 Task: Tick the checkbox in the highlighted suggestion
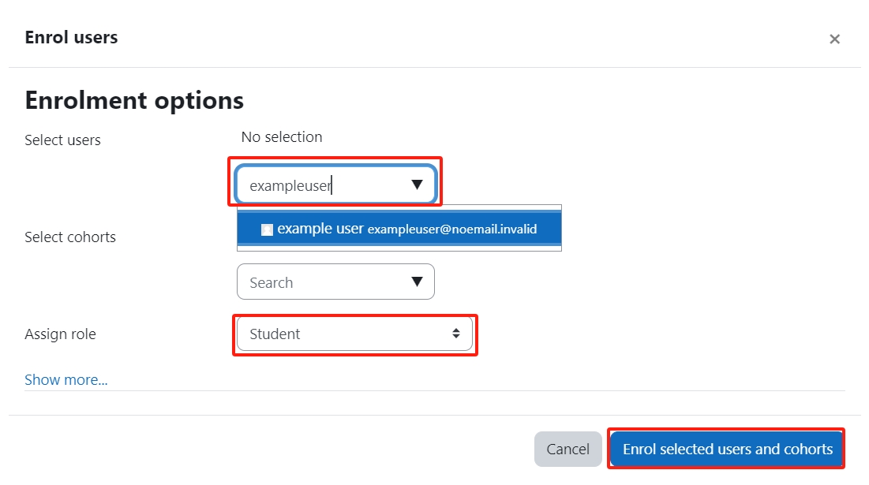267,229
